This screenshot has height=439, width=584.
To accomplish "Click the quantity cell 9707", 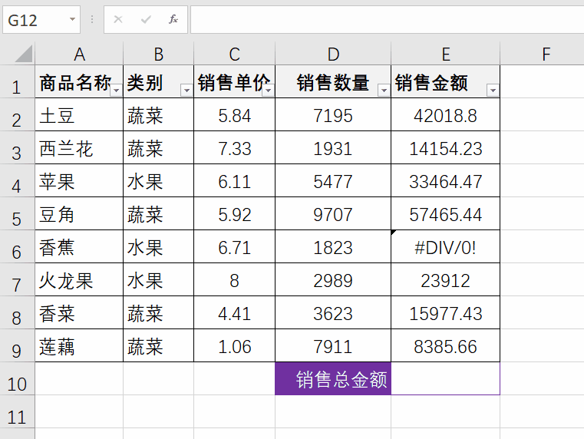I will (x=333, y=213).
